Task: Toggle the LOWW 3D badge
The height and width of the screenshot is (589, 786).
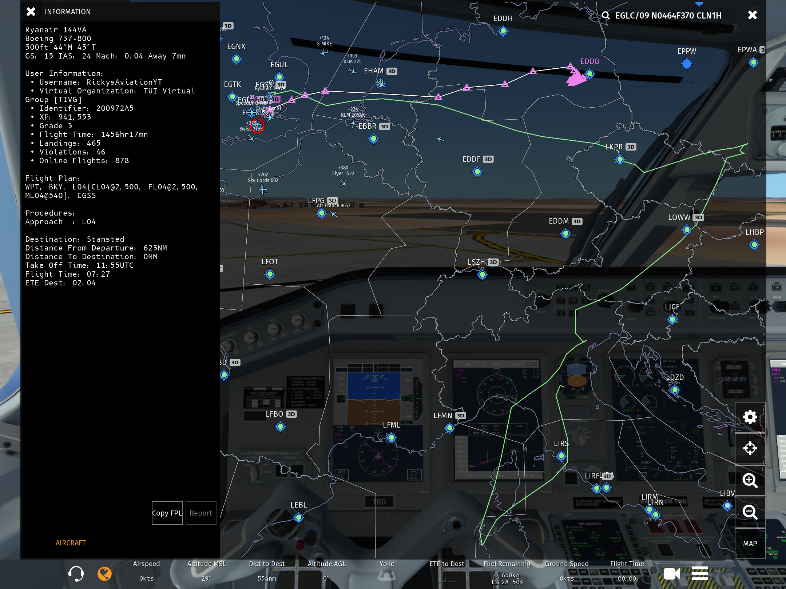Action: [698, 217]
